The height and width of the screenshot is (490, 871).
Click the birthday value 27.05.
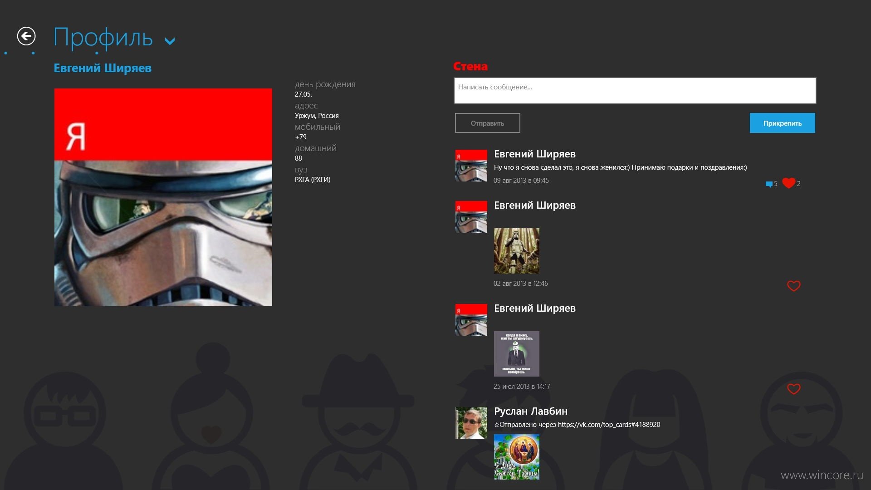303,94
